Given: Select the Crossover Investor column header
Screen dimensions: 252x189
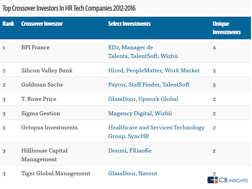Looking at the screenshot, I should coord(42,24).
